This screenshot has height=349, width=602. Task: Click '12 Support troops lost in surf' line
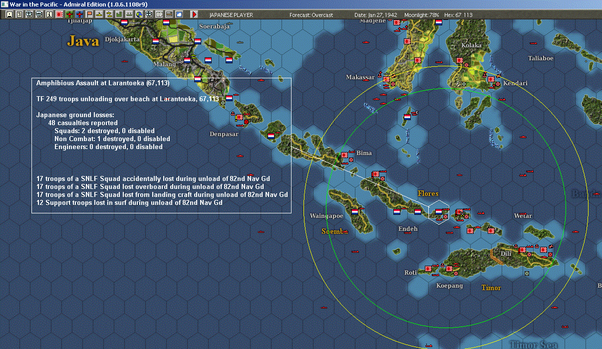(x=129, y=202)
